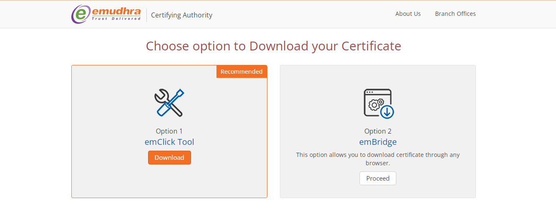The width and height of the screenshot is (556, 211).
Task: Click the Option 1 label
Action: point(169,131)
